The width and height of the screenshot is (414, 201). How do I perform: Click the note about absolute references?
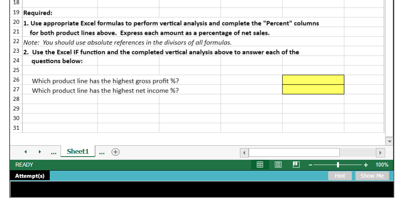pyautogui.click(x=128, y=43)
